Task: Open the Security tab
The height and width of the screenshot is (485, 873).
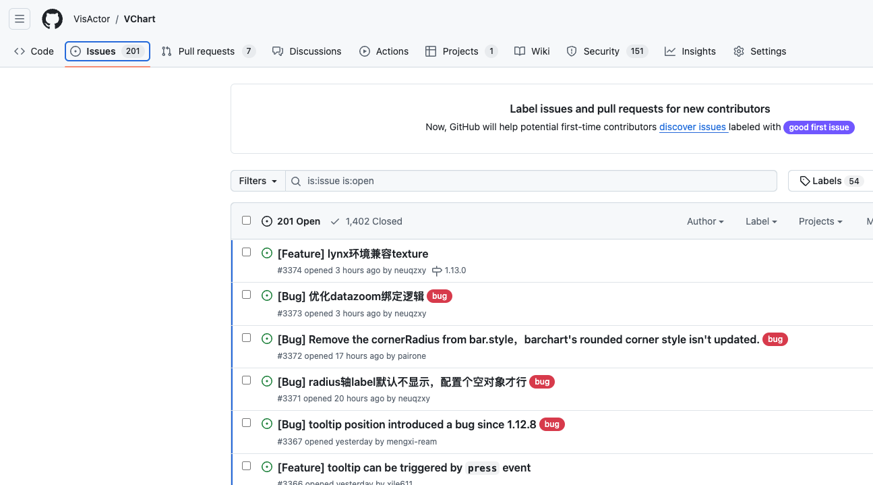Action: [607, 51]
